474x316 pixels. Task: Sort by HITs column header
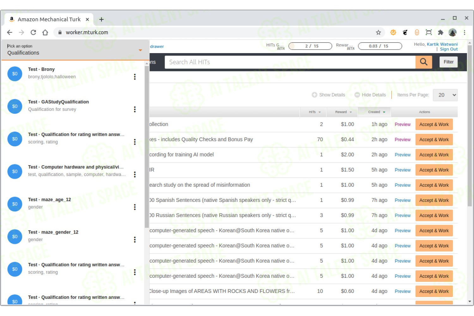[314, 112]
